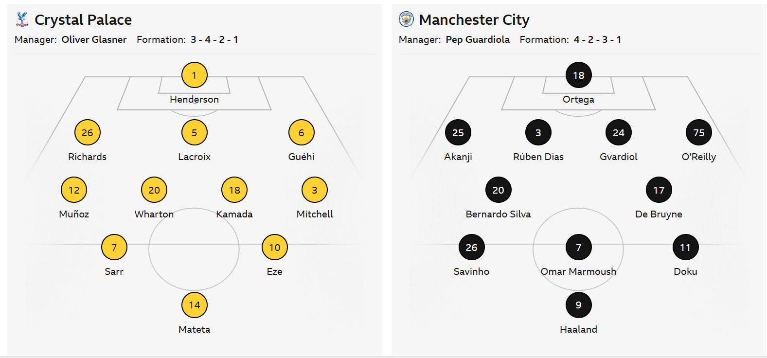Image resolution: width=767 pixels, height=358 pixels.
Task: Select Ortega's number 18 shirt circle
Action: point(579,75)
